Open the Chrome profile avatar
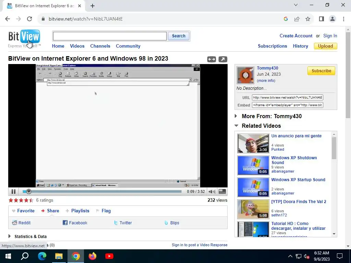351x263 pixels. (x=332, y=19)
